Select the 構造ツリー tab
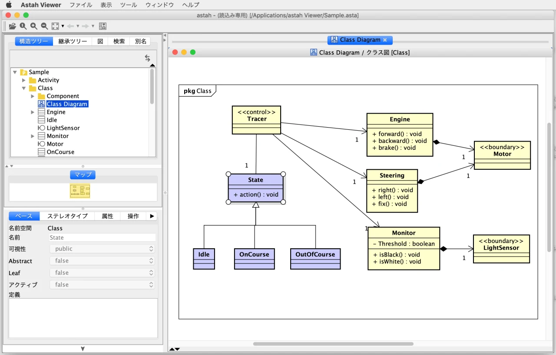This screenshot has height=355, width=556. (x=34, y=41)
